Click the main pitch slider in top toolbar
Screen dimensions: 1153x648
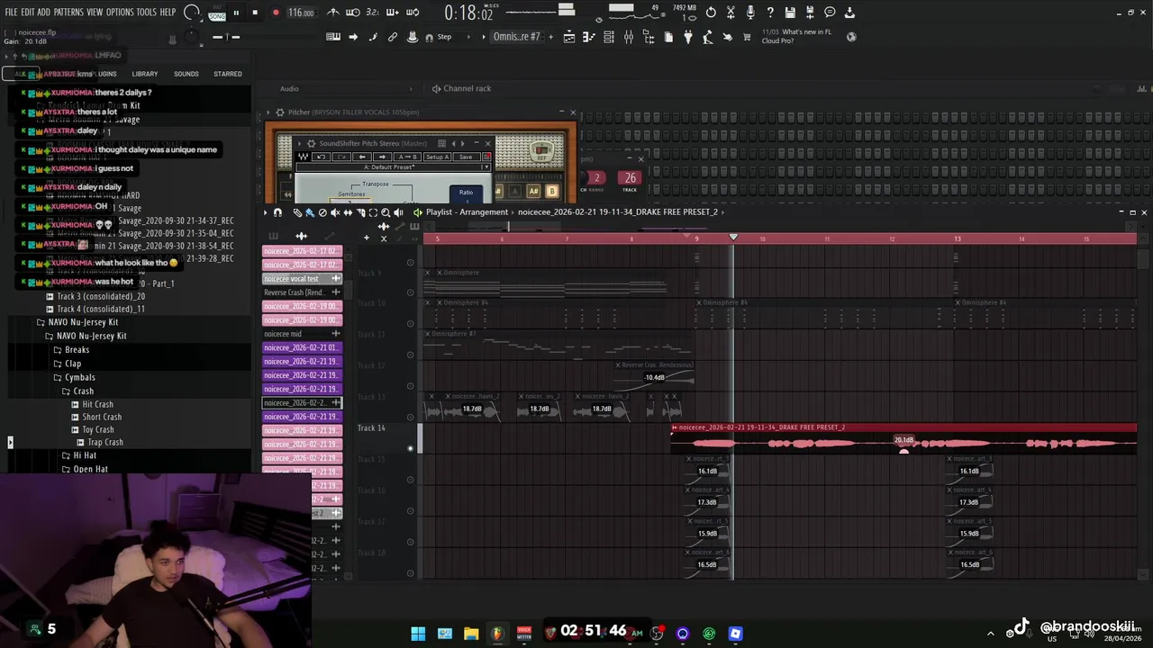tap(227, 37)
